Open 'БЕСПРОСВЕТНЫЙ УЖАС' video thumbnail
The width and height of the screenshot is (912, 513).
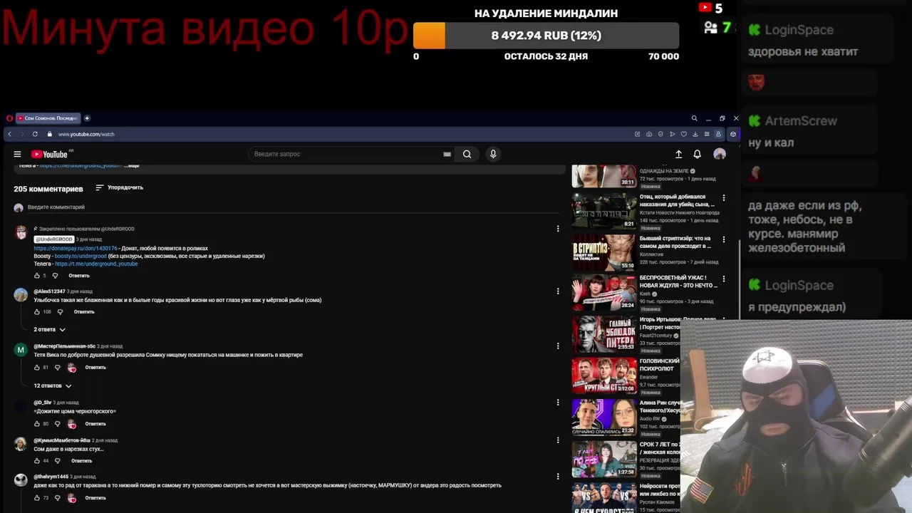(x=604, y=292)
